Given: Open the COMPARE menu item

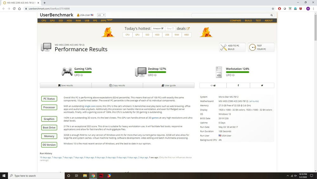Looking at the screenshot, I should click(235, 21).
